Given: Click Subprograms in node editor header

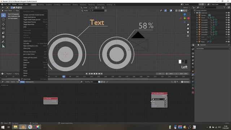Looking at the screenshot, I should click(30, 82).
